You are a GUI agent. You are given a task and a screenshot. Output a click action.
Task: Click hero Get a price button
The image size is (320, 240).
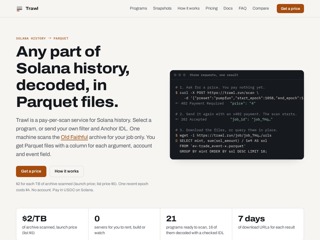pos(31,171)
